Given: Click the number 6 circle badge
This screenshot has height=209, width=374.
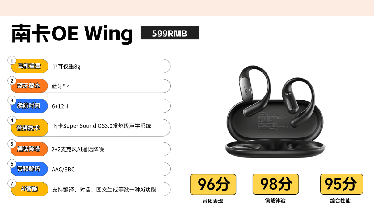Looking at the screenshot, I should [12, 163].
